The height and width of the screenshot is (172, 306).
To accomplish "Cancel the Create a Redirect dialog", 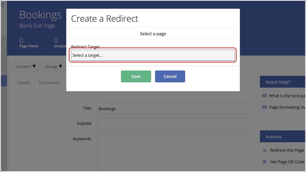I will click(170, 76).
